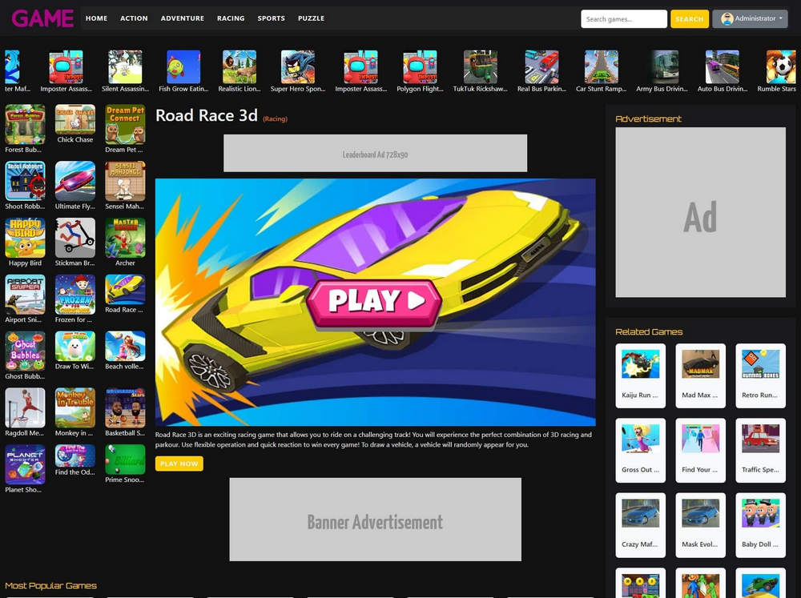Screen dimensions: 801x598
Task: Open the Ghost Bubbles game icon
Action: [25, 351]
